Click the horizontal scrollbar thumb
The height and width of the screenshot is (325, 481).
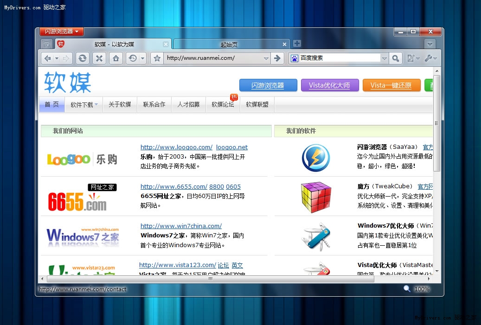point(211,279)
